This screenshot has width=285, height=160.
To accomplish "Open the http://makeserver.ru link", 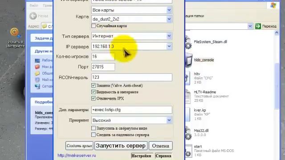I will point(77,156).
